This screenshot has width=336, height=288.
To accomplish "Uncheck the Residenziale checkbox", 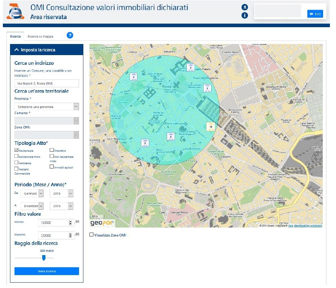I will tap(16, 150).
